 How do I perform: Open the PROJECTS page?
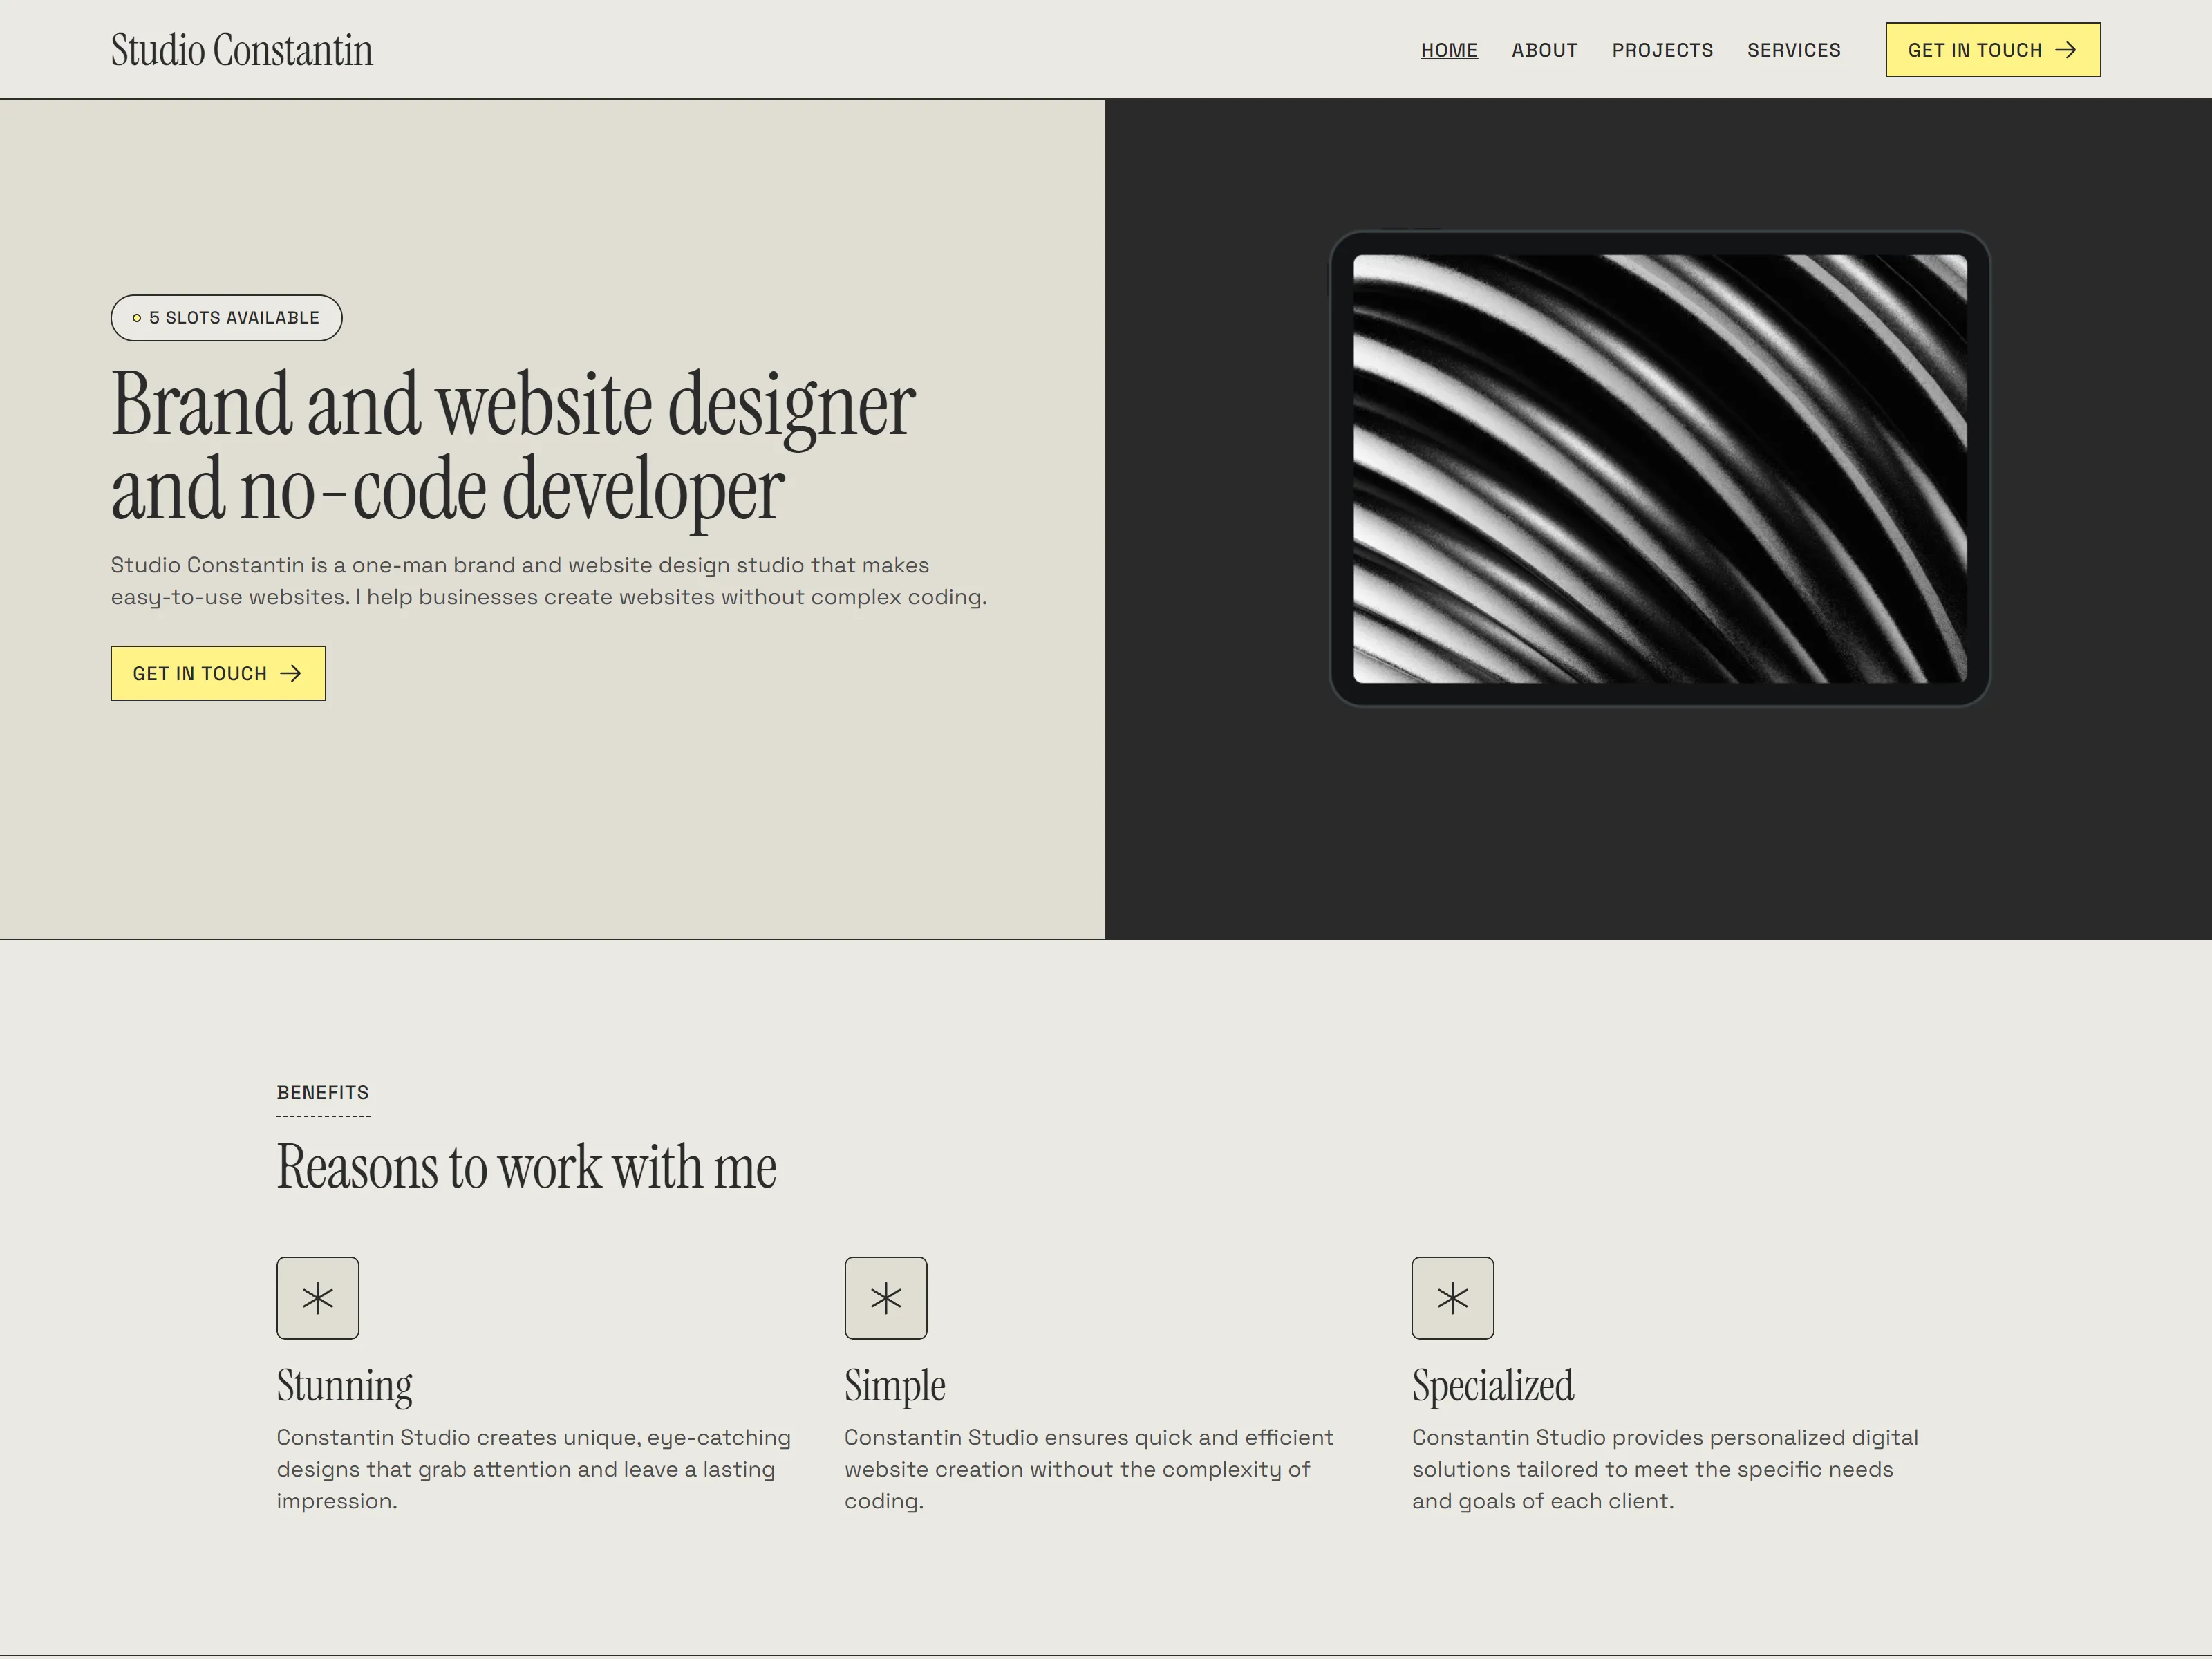pyautogui.click(x=1662, y=50)
